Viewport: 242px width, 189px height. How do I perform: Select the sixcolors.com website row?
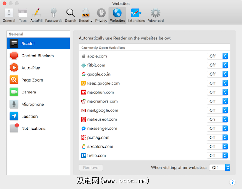coord(154,146)
